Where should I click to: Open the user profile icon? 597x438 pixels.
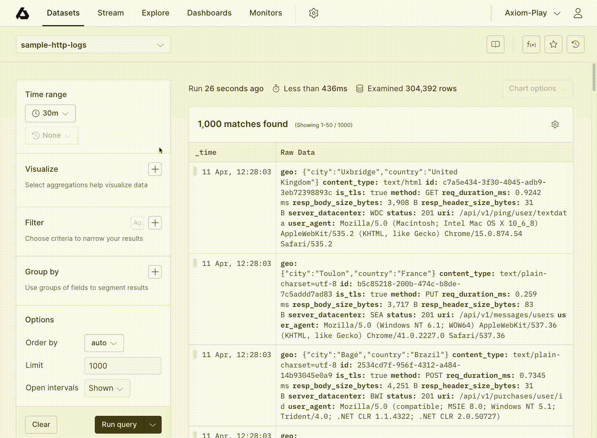tap(578, 13)
